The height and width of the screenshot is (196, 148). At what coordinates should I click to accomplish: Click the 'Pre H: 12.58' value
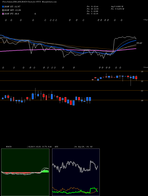tap(92, 9)
